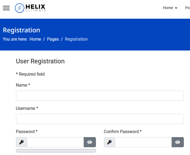Expand the Home menu chevron arrow

(x=176, y=8)
